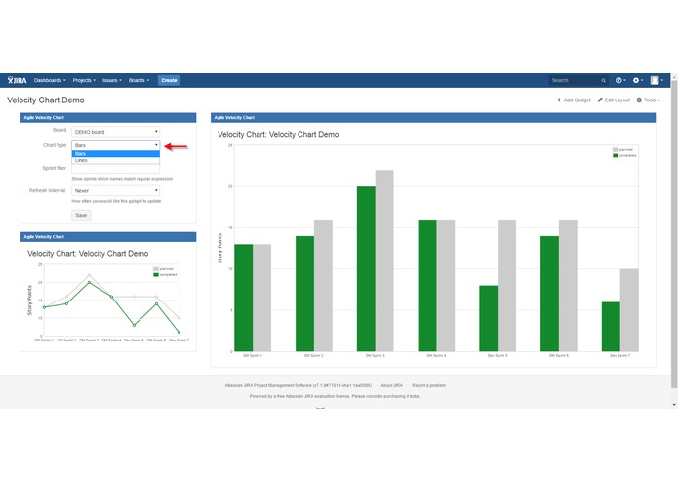678x482 pixels.
Task: Open the Boards menu
Action: 139,80
